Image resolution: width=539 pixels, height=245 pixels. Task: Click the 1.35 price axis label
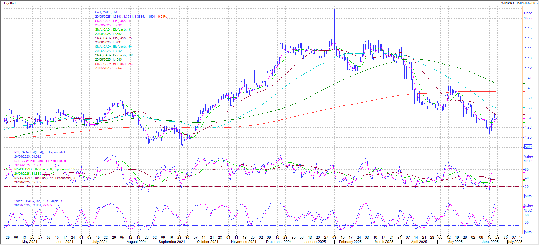[x=528, y=137]
